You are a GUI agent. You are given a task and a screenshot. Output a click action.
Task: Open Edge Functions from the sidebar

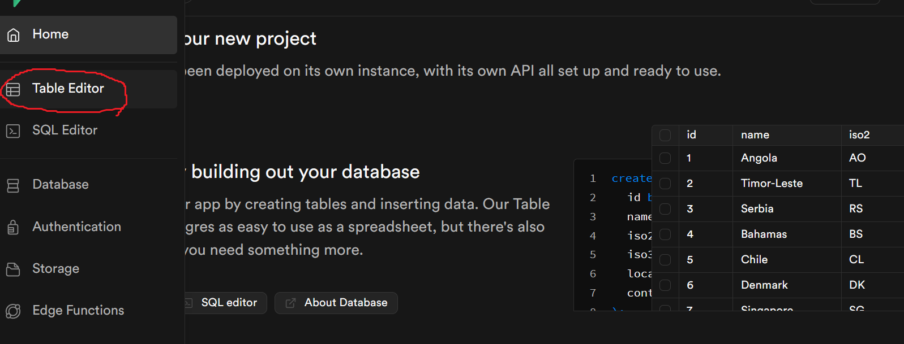(x=78, y=311)
